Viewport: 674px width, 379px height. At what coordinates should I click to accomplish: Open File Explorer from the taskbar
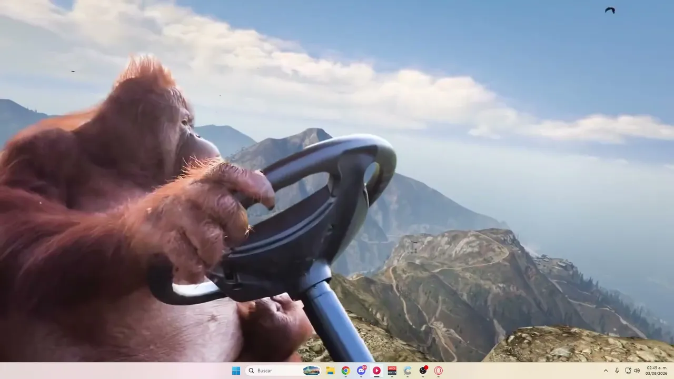[330, 371]
